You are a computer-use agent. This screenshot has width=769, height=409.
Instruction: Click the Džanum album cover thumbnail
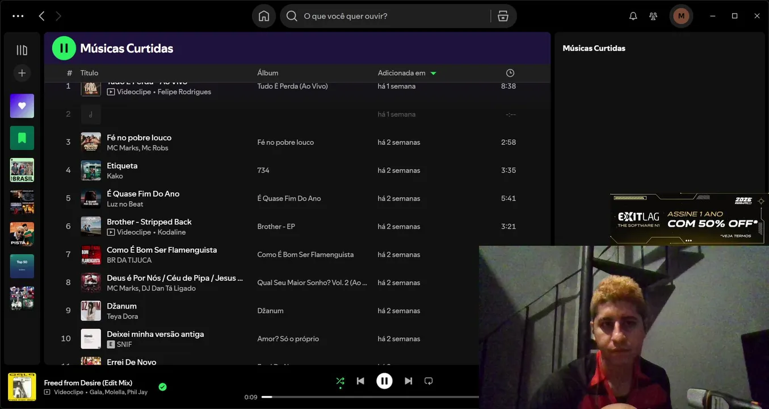point(91,311)
